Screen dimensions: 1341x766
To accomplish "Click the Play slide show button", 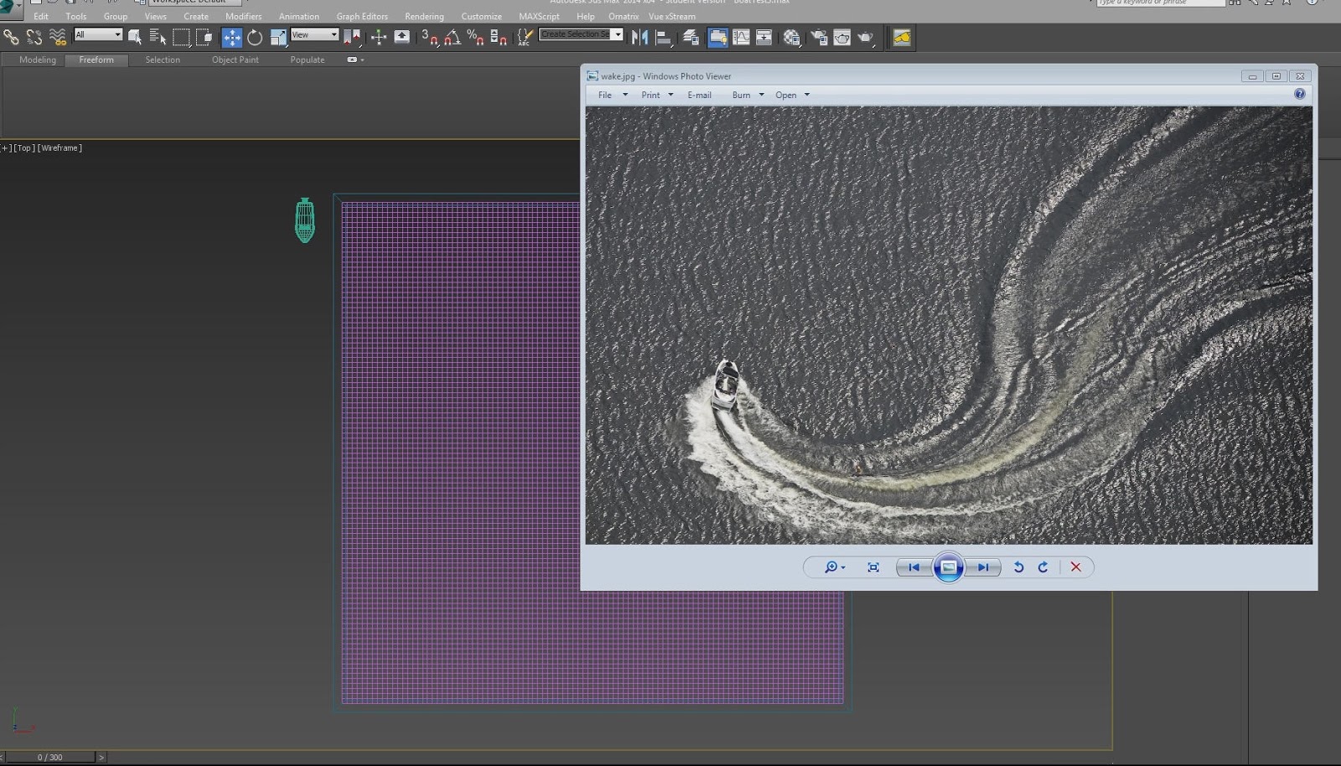I will coord(948,567).
